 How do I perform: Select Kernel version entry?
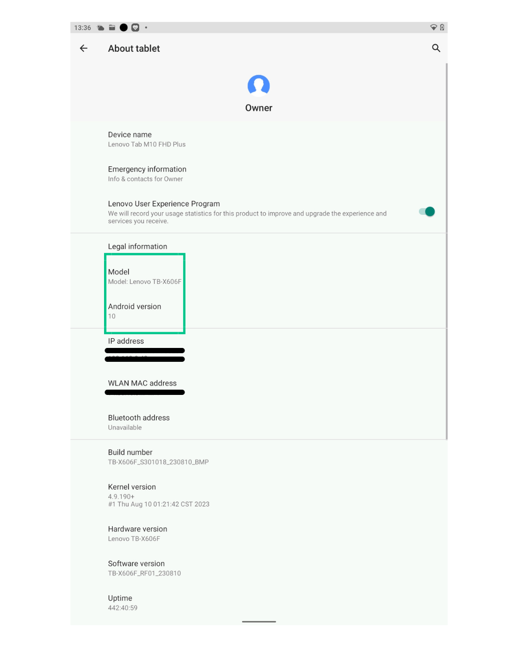[259, 495]
